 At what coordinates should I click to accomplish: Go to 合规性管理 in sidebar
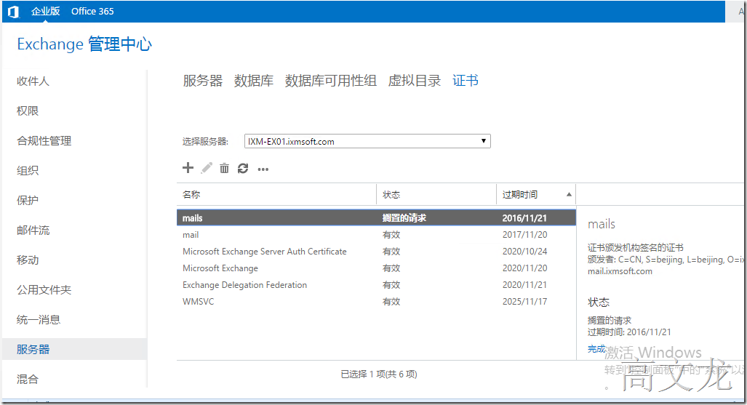44,141
